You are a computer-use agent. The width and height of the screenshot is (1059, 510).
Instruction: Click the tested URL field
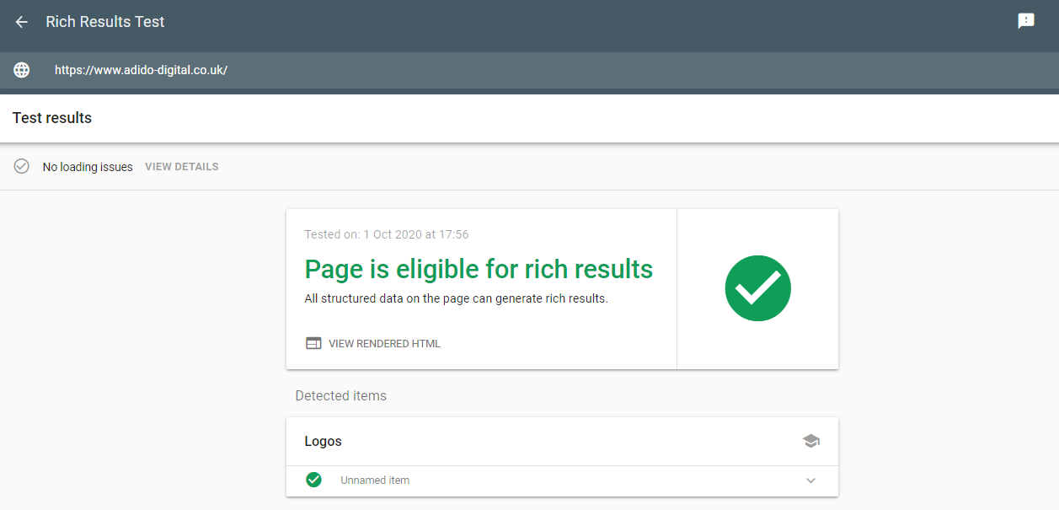point(142,71)
